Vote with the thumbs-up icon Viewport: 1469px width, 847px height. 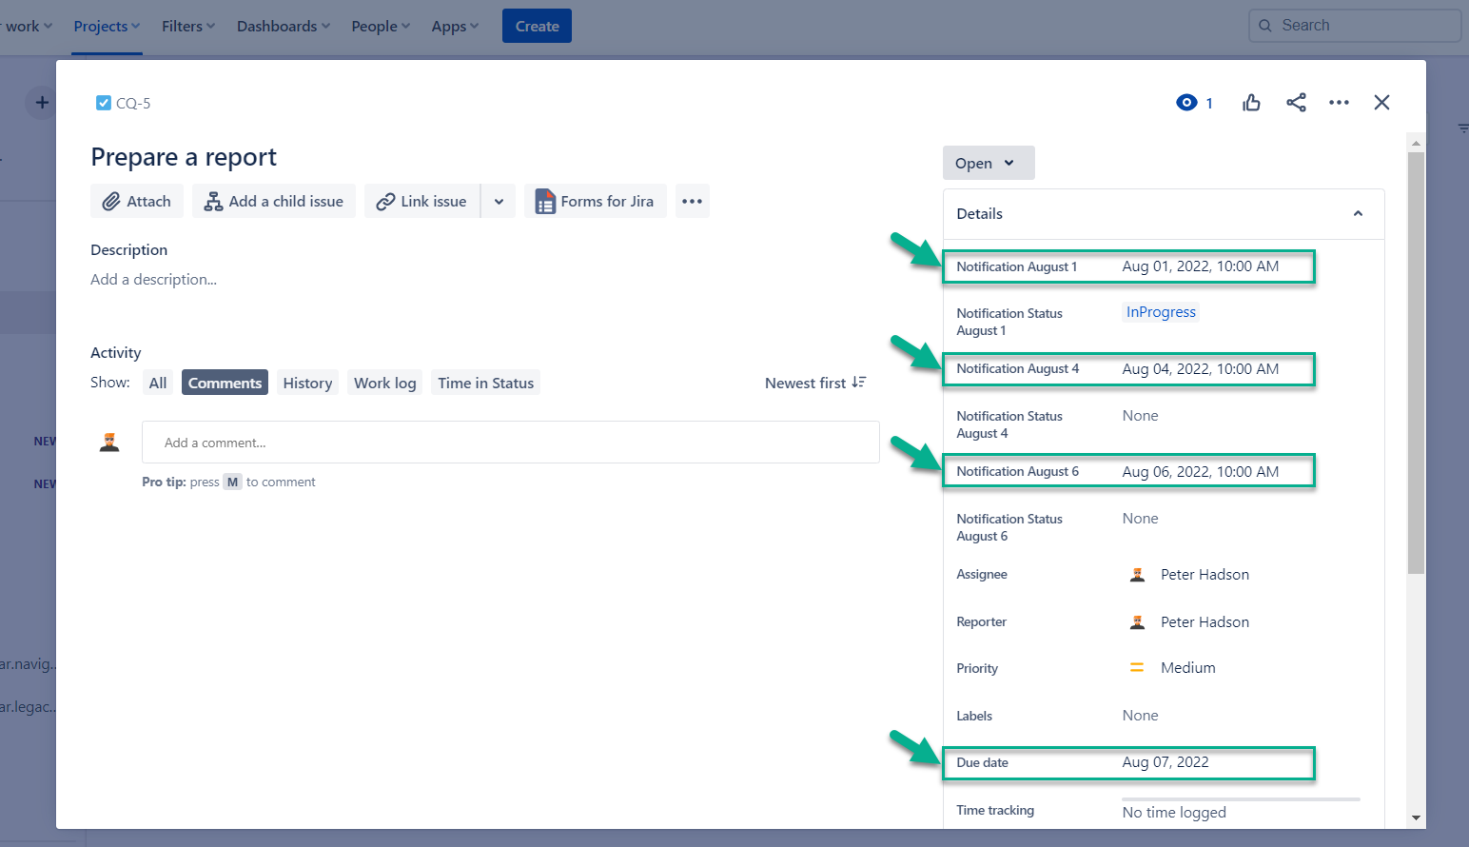tap(1251, 102)
